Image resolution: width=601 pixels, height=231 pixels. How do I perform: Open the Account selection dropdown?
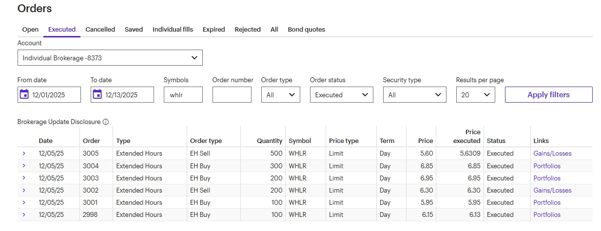click(110, 58)
